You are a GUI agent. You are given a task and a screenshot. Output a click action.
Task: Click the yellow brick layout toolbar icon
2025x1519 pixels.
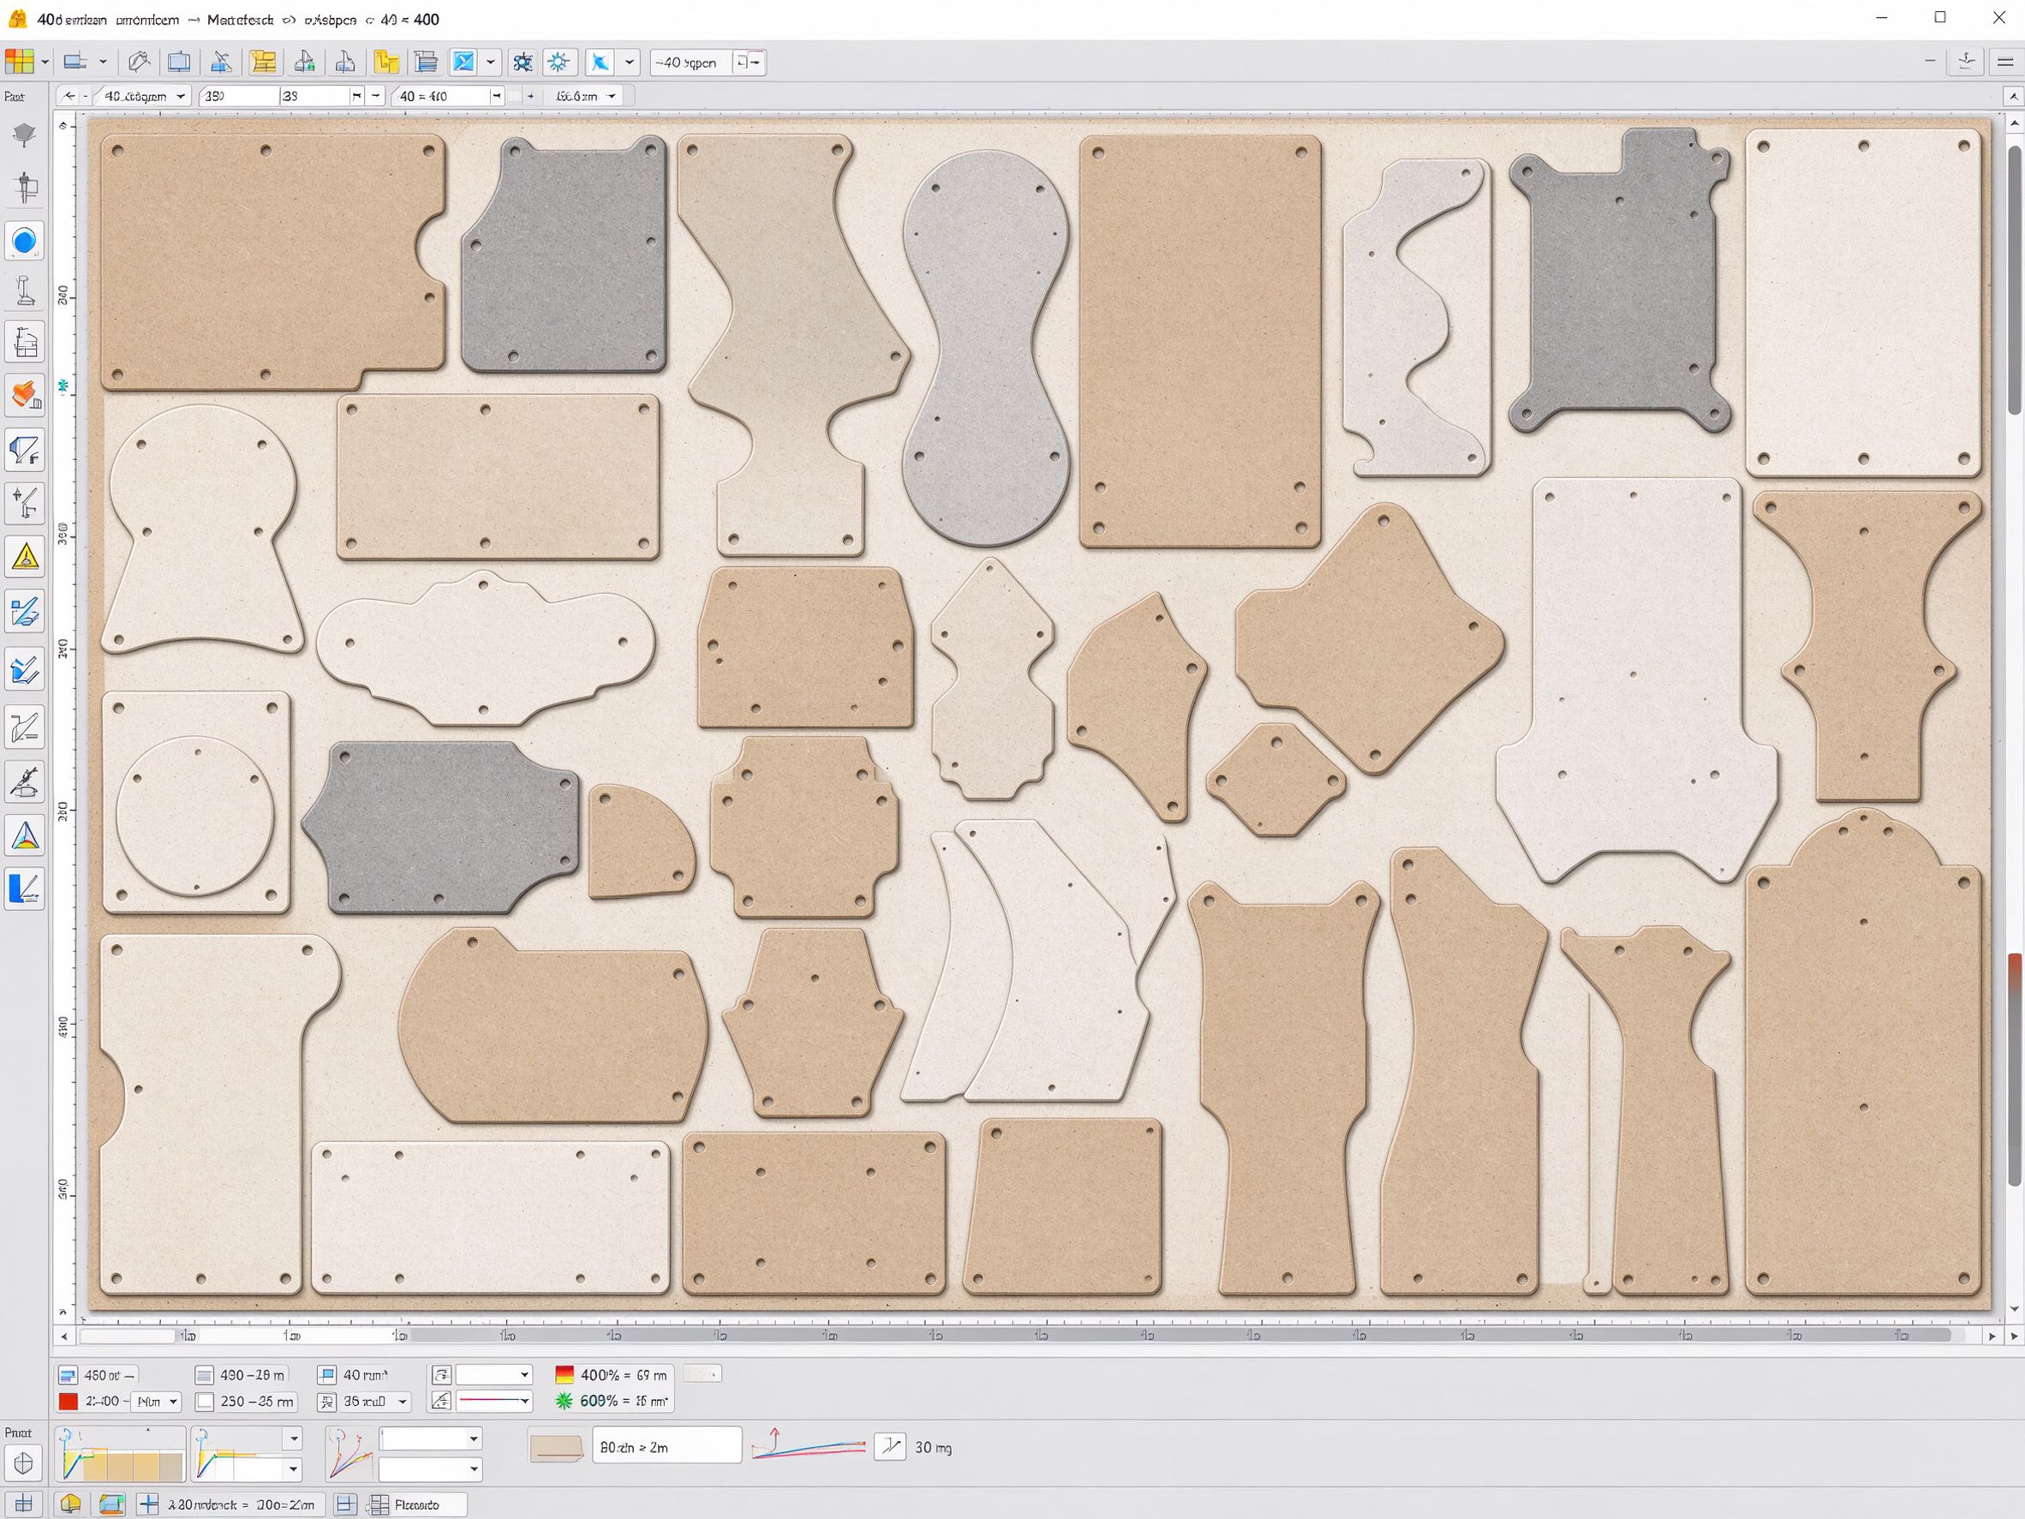[264, 63]
